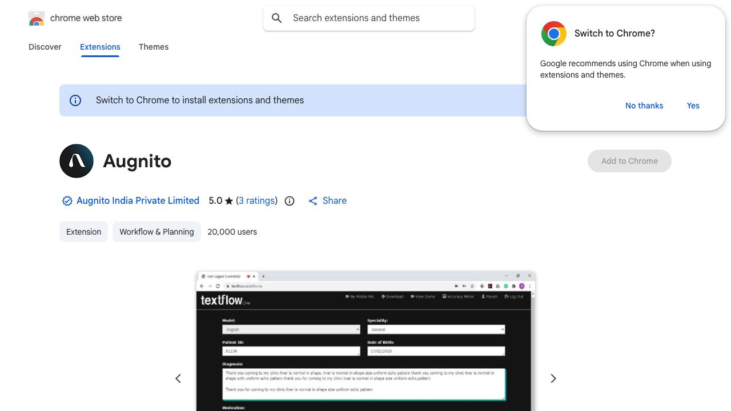Open the 3 ratings link
Image resolution: width=731 pixels, height=411 pixels.
coord(257,201)
